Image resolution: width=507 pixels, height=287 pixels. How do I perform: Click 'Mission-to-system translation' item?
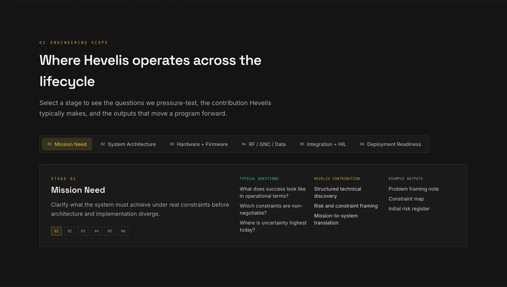336,219
